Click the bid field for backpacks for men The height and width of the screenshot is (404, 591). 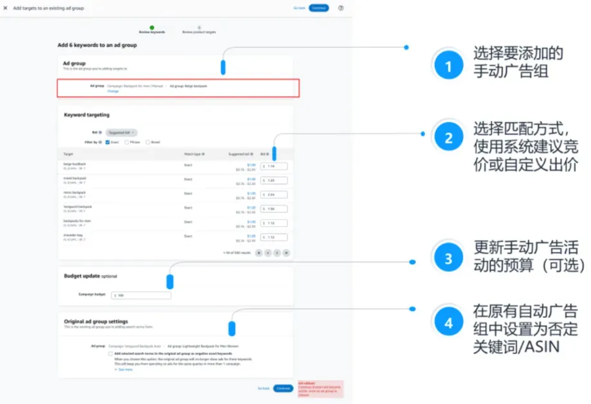[x=274, y=224]
